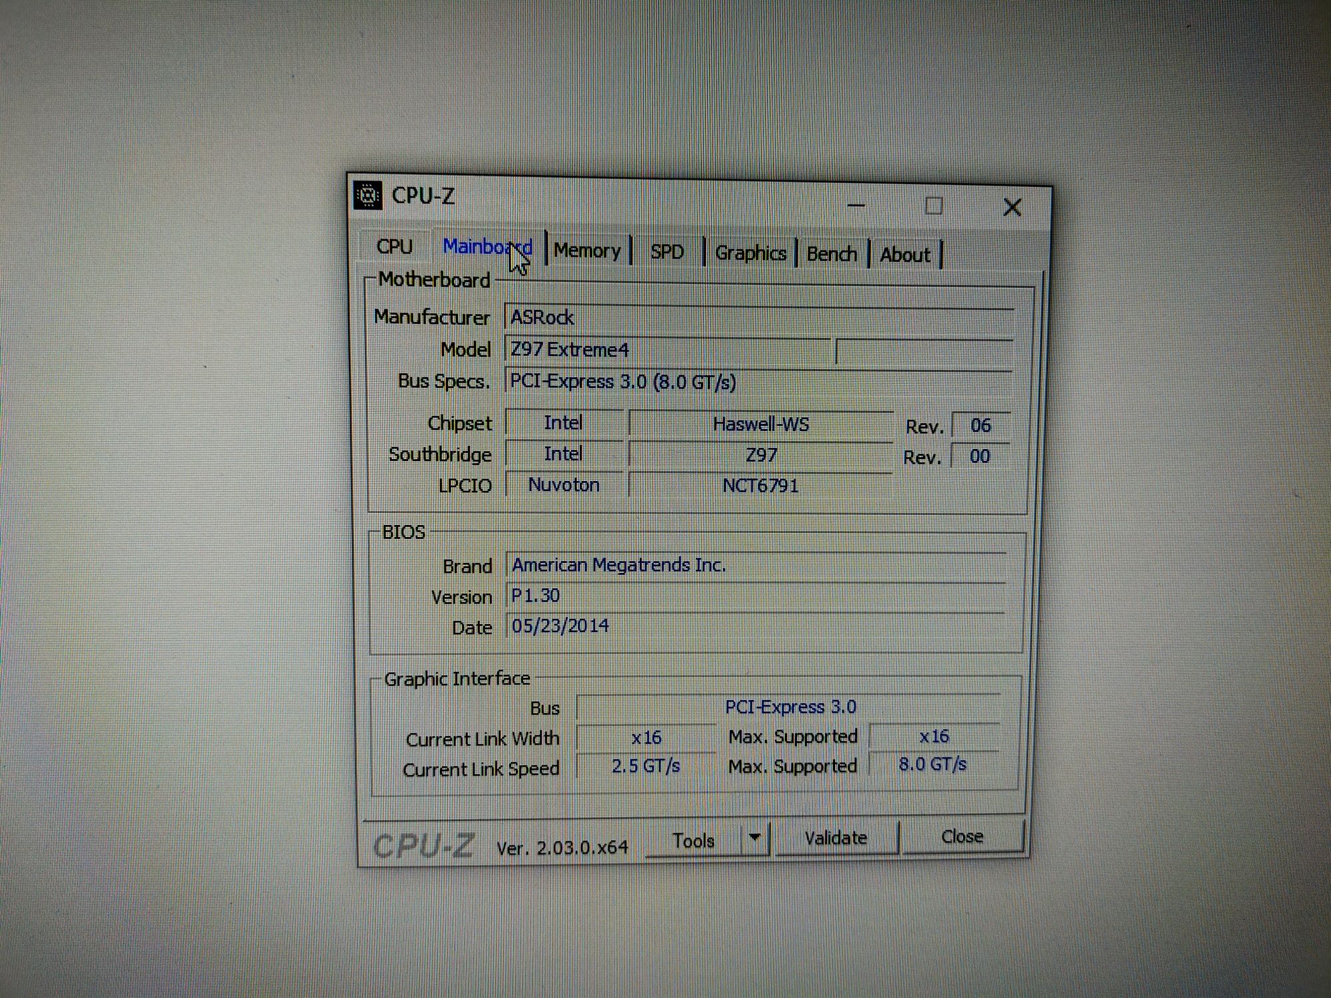Click the CPU-Z app icon in title bar
The image size is (1331, 998).
(367, 195)
